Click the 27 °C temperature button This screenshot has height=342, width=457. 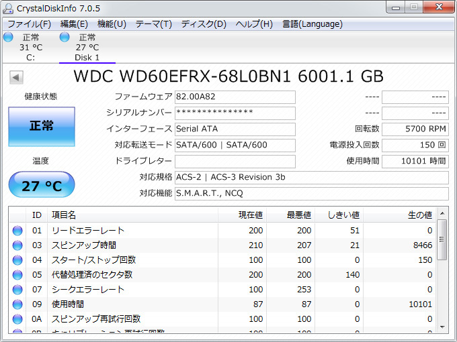pyautogui.click(x=42, y=185)
